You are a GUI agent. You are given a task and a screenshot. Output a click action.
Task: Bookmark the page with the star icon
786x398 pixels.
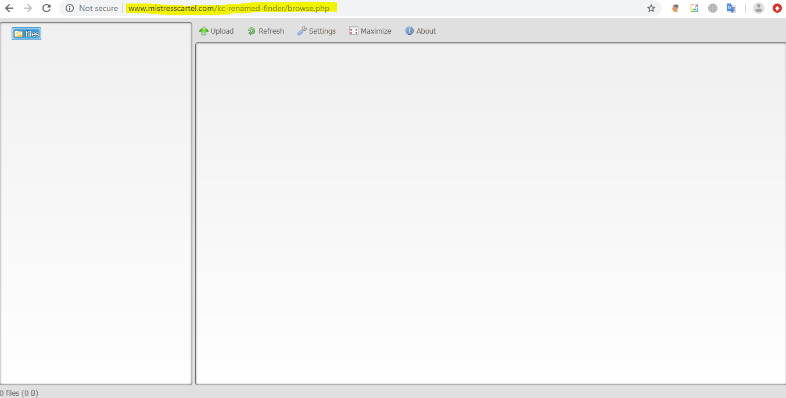pos(651,8)
